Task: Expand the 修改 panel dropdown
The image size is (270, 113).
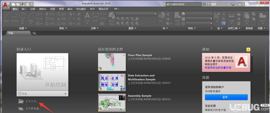Action: 63,28
